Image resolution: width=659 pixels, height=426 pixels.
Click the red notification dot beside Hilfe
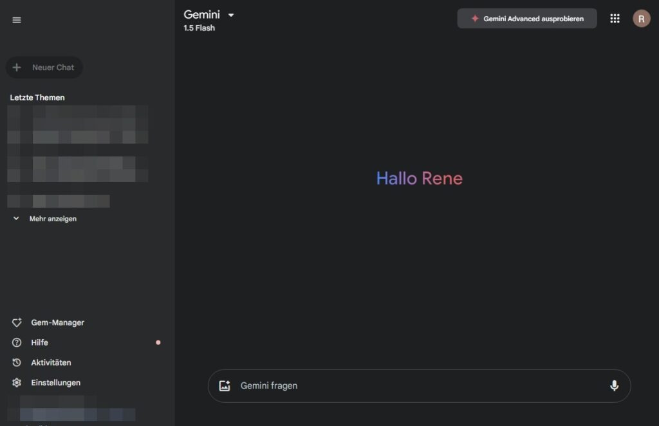coord(158,342)
